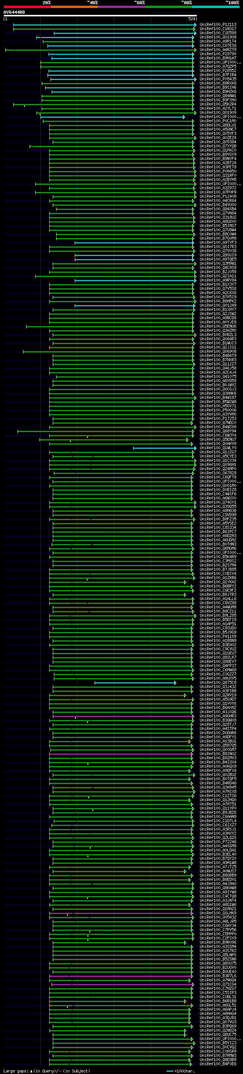Click the short cyan alignment bar for UniRef100_Q6T5C8

click(135, 683)
